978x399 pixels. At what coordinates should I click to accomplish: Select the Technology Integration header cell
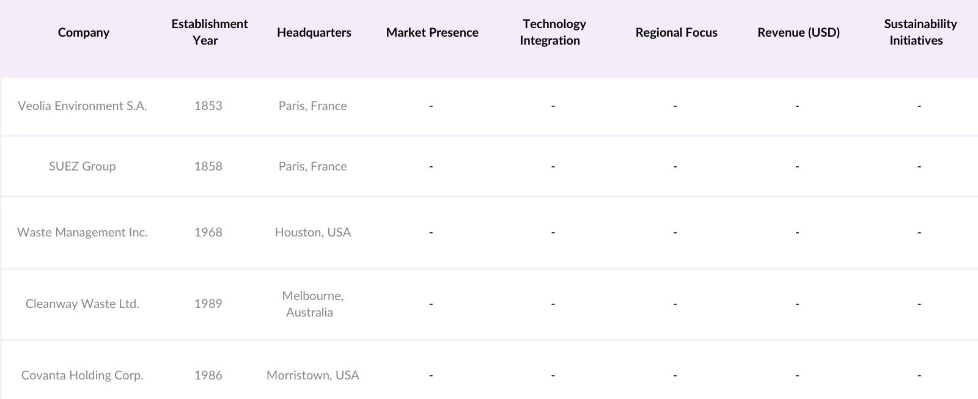[553, 32]
